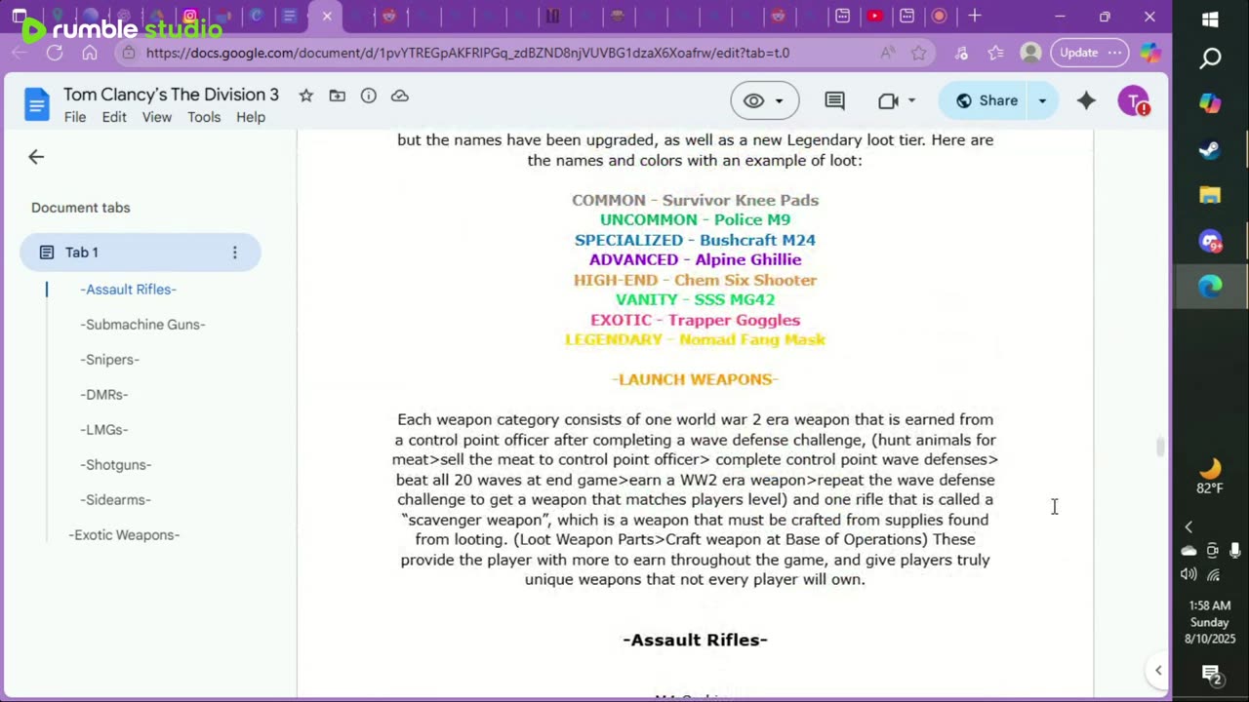Open browser favorites list icon
This screenshot has height=702, width=1249.
pyautogui.click(x=995, y=53)
